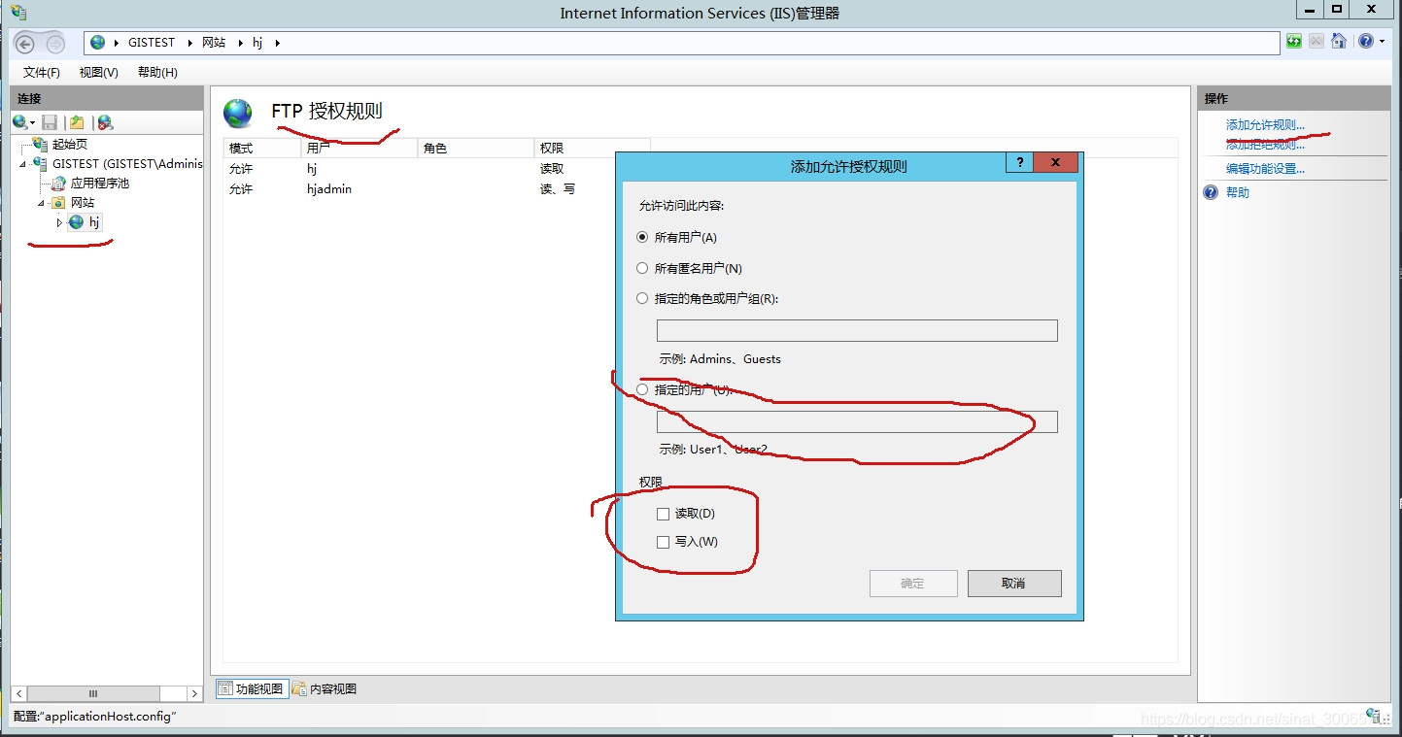Image resolution: width=1402 pixels, height=737 pixels.
Task: Click the delete connection globe icon
Action: pyautogui.click(x=105, y=122)
